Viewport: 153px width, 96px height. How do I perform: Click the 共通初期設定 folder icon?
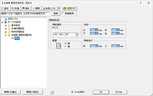9,29
